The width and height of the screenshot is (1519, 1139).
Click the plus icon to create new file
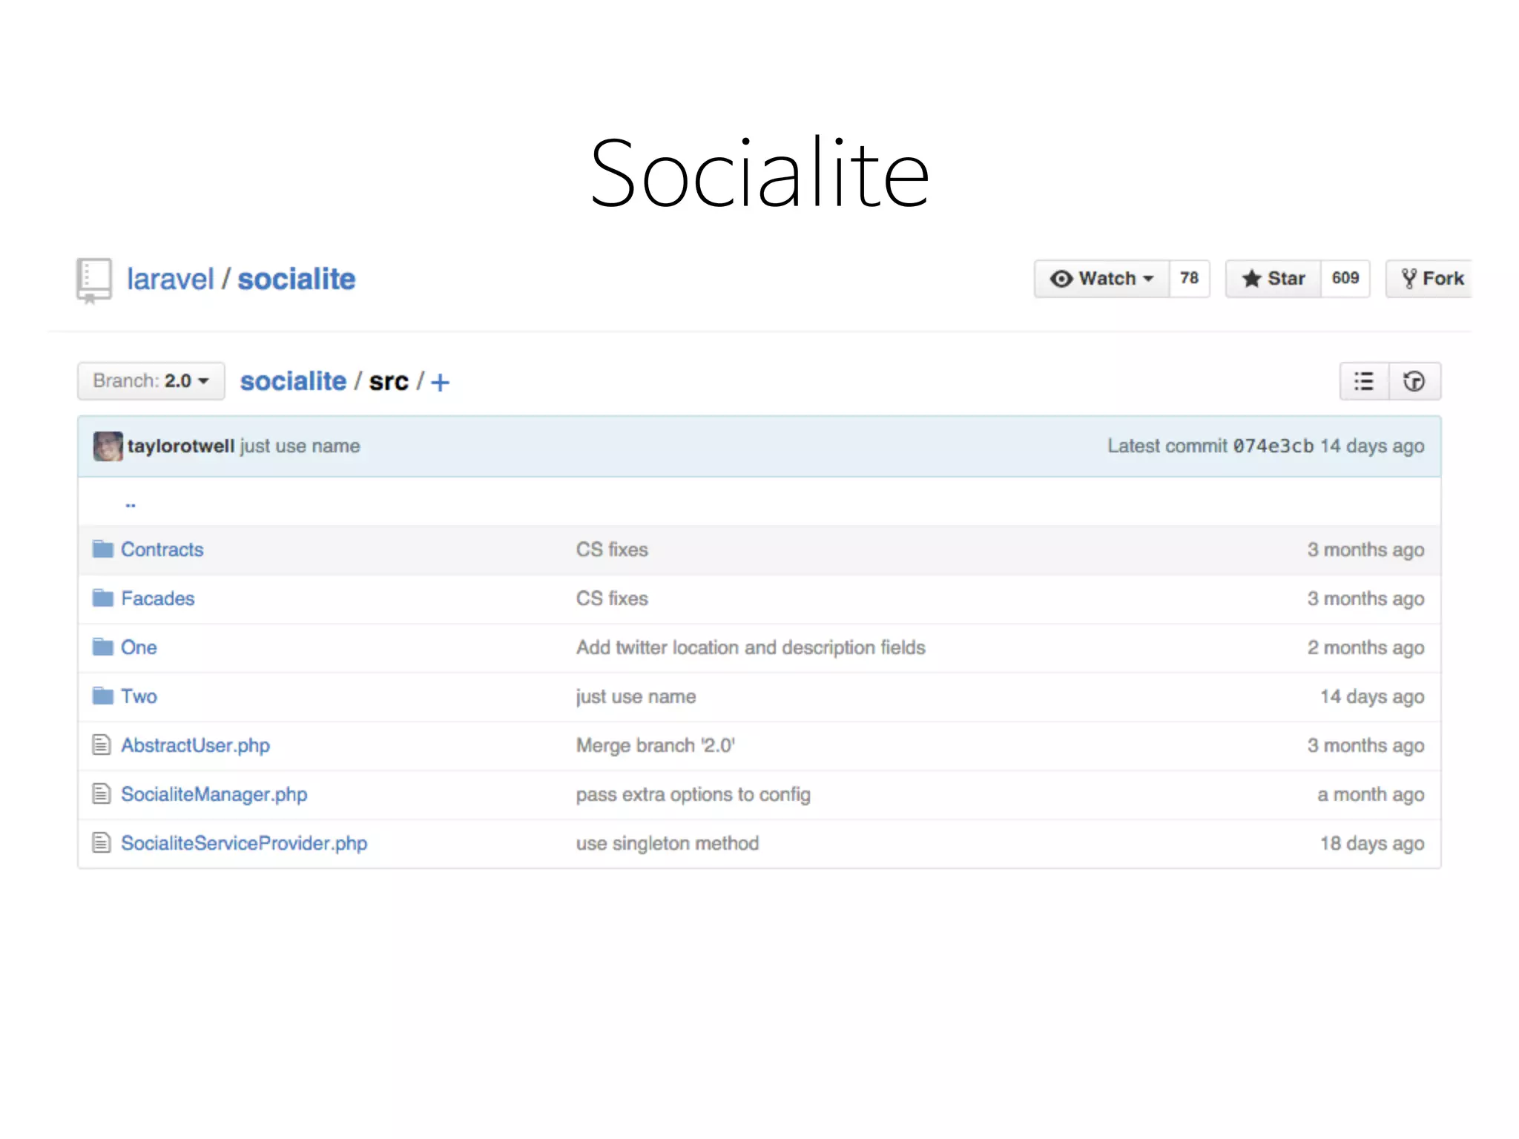tap(440, 383)
